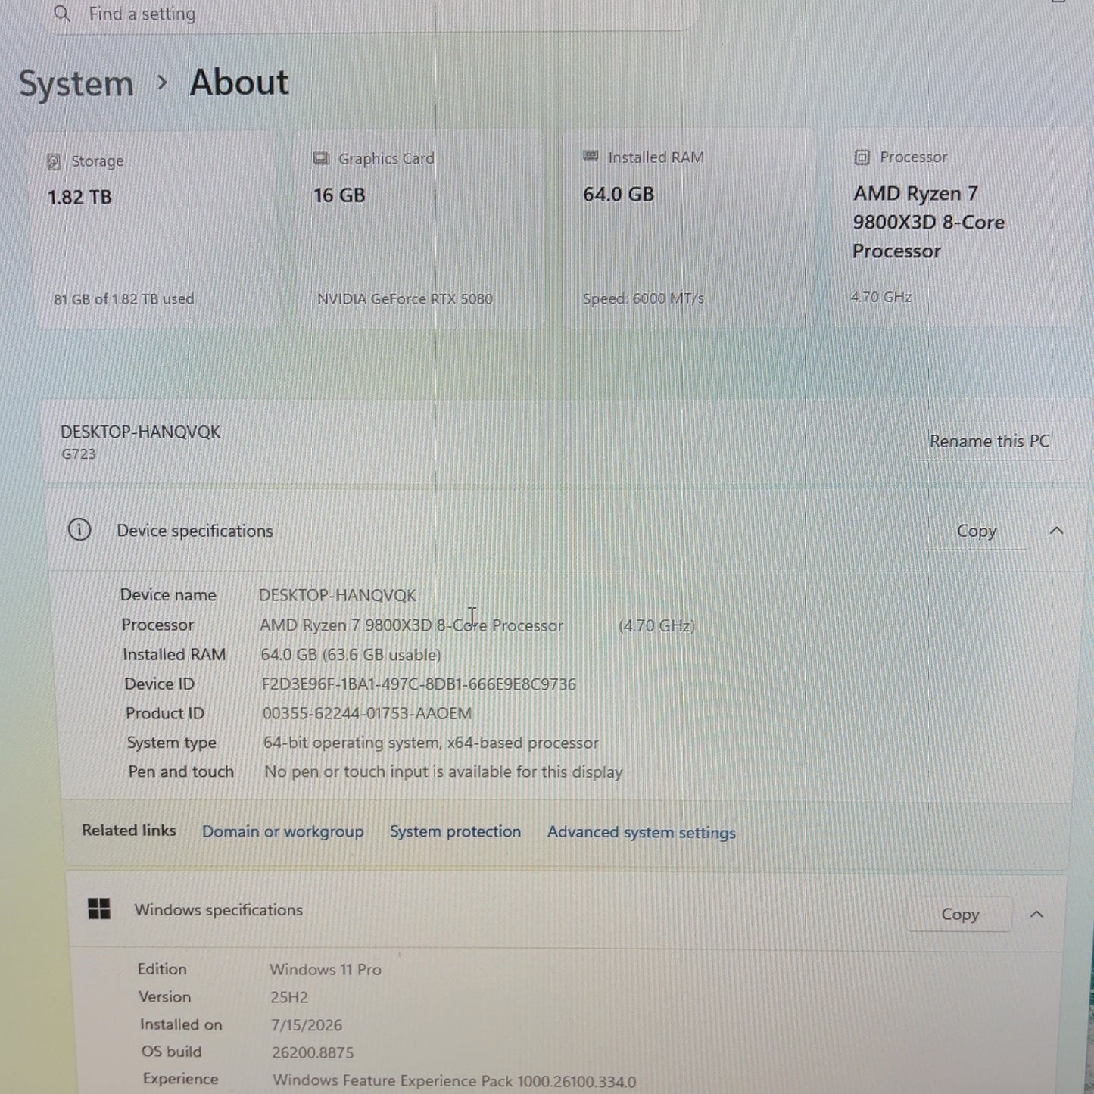Go back to System breadcrumb
The width and height of the screenshot is (1094, 1094).
click(76, 83)
